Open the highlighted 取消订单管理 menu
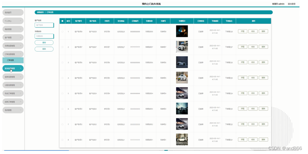Viewport: 308px width, 154px height. coord(13,68)
